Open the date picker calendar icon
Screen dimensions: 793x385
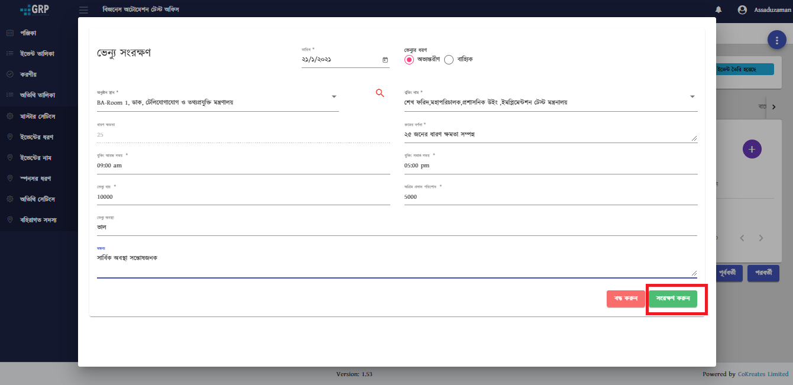point(385,60)
